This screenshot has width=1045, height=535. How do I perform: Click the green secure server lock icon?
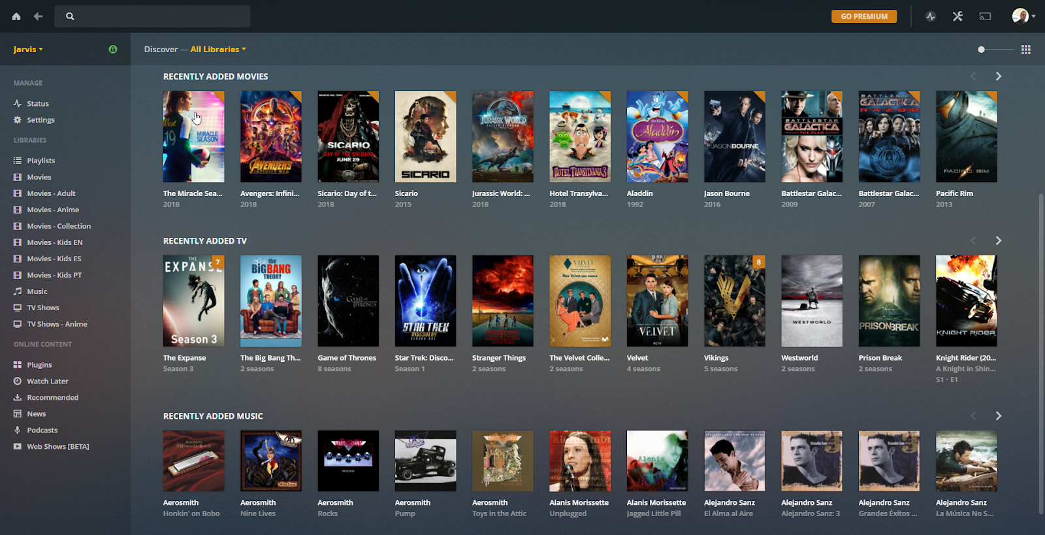[113, 49]
